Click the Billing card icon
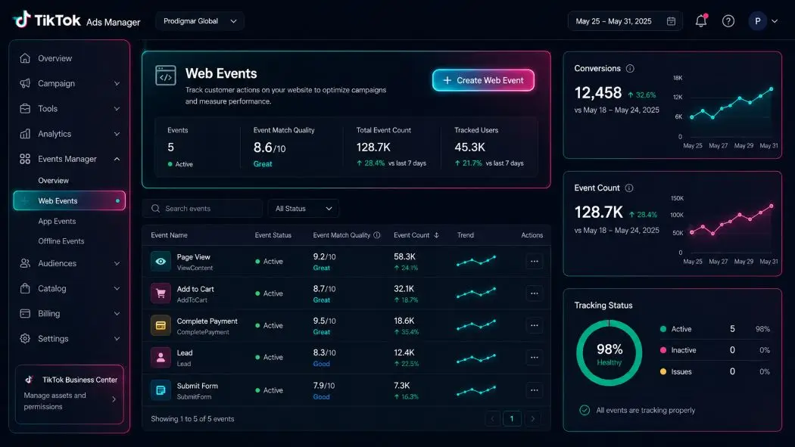 [25, 313]
